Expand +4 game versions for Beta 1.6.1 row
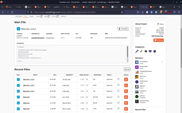This screenshot has height=113, width=182. [x=87, y=85]
